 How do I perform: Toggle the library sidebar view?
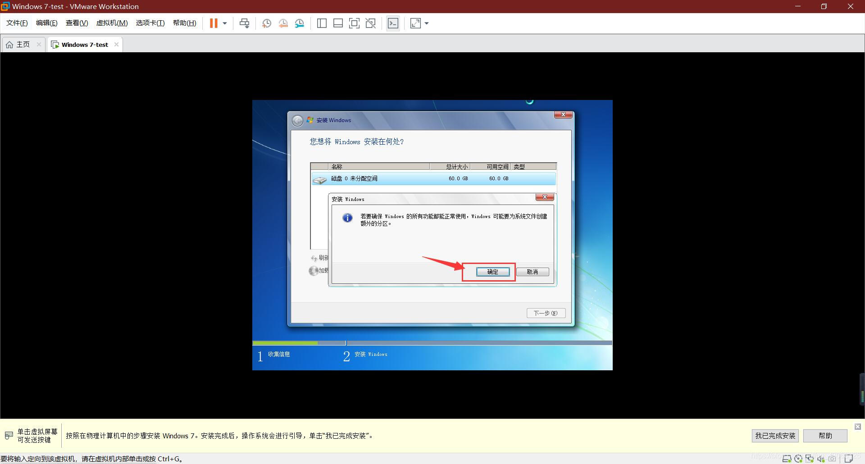322,23
